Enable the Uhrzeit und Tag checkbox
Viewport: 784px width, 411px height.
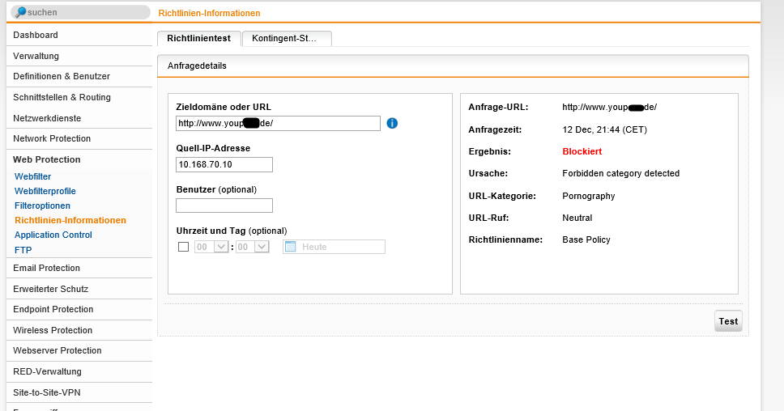(183, 247)
